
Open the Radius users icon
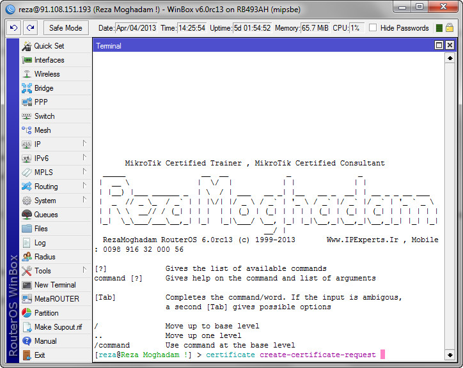[x=27, y=257]
